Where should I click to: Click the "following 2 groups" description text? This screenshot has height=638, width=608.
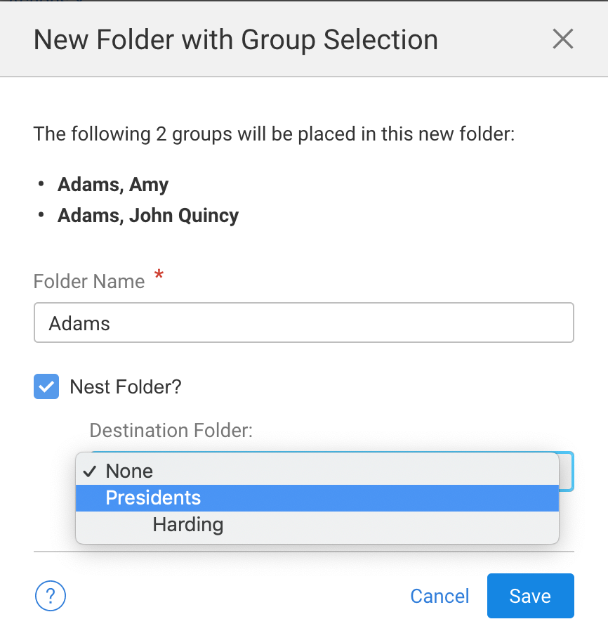coord(275,134)
